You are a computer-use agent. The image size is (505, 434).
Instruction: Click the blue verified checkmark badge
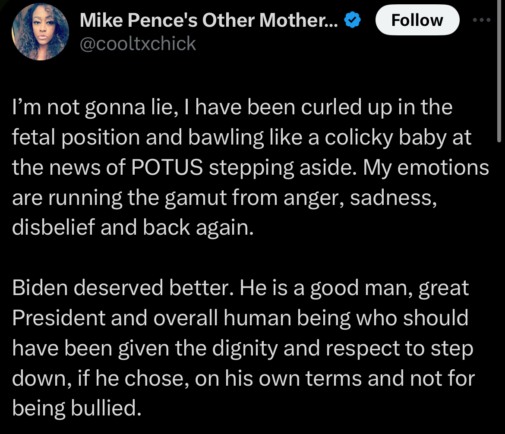pyautogui.click(x=352, y=20)
